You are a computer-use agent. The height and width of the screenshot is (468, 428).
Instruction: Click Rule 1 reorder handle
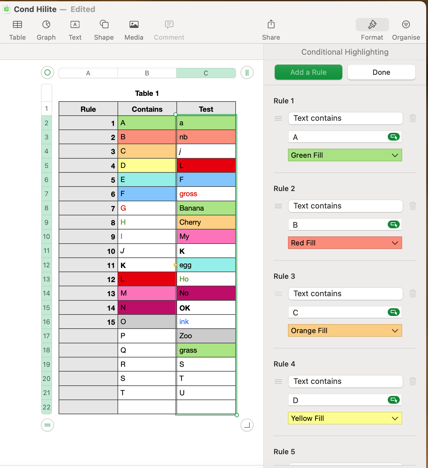[x=278, y=118]
